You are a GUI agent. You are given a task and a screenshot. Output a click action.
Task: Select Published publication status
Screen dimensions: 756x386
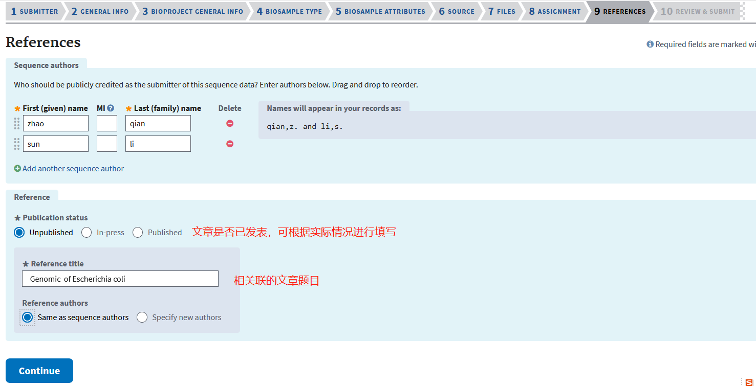[138, 232]
